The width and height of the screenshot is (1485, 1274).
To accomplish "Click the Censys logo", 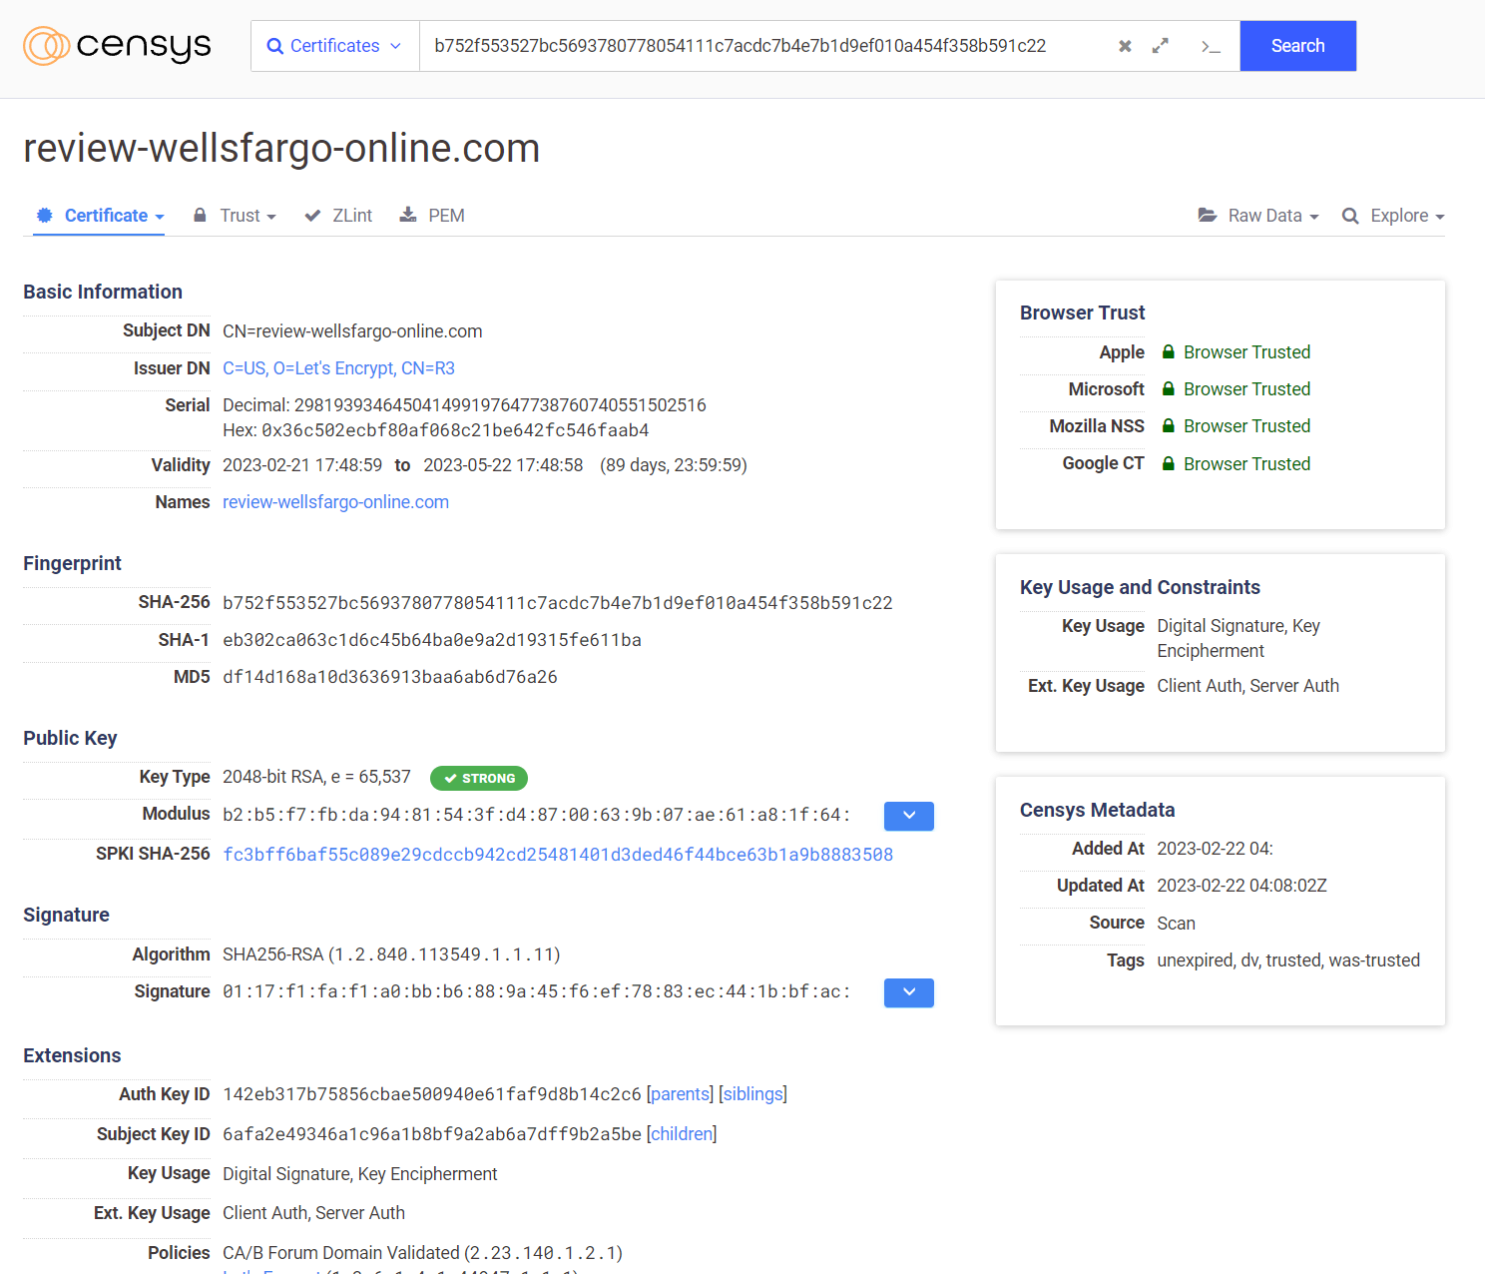I will (x=117, y=46).
